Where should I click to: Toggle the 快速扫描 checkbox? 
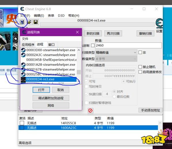click(87, 94)
